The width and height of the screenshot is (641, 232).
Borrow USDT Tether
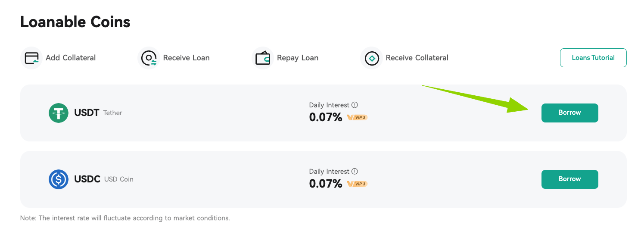point(569,113)
